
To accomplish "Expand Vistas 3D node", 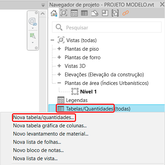I will 59,66.
